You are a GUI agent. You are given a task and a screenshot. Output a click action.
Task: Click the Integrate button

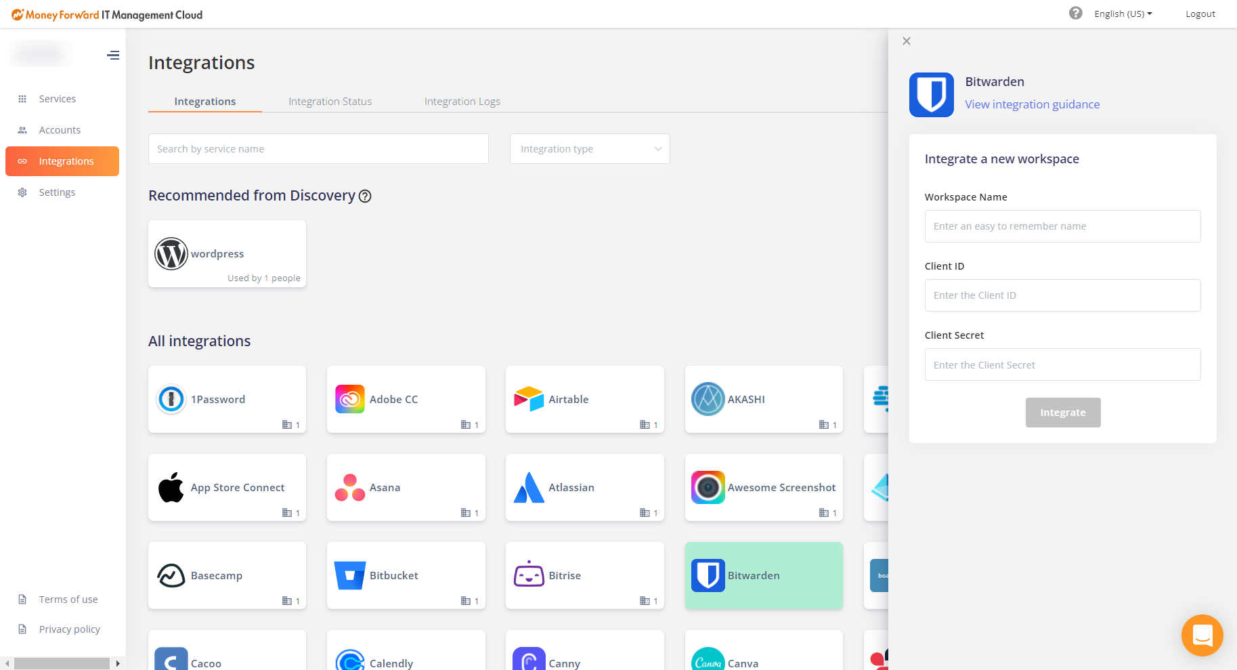[x=1063, y=413]
